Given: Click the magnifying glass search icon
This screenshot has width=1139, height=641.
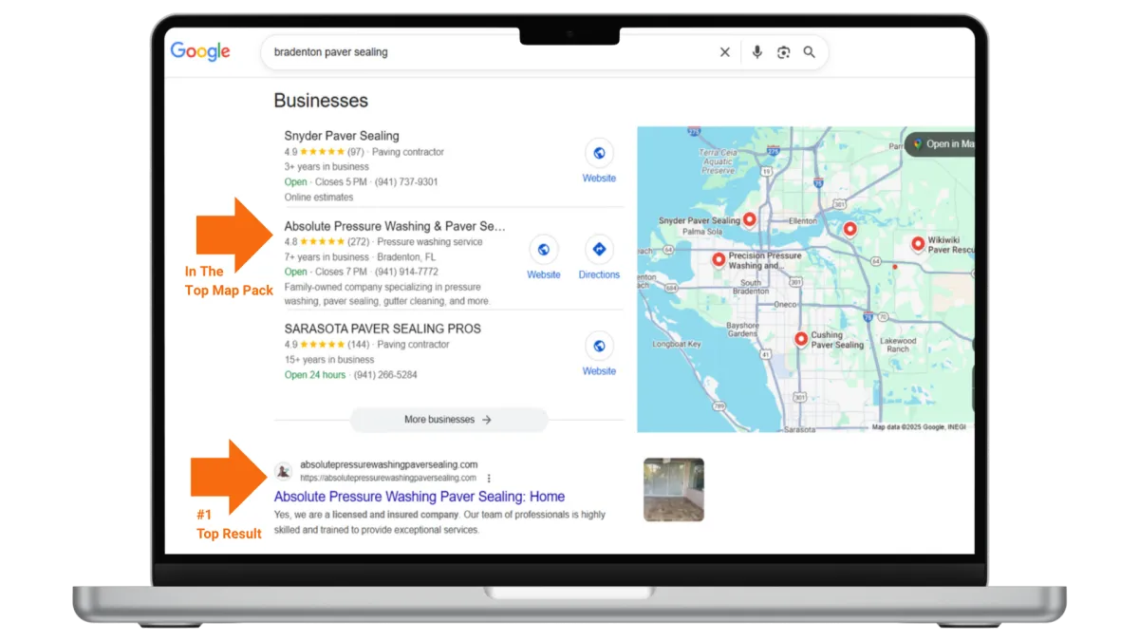Looking at the screenshot, I should tap(810, 52).
